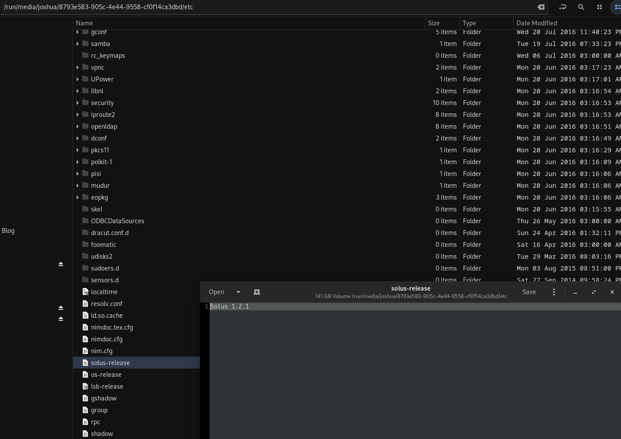Click the path location bar
The image size is (621, 439).
(263, 7)
